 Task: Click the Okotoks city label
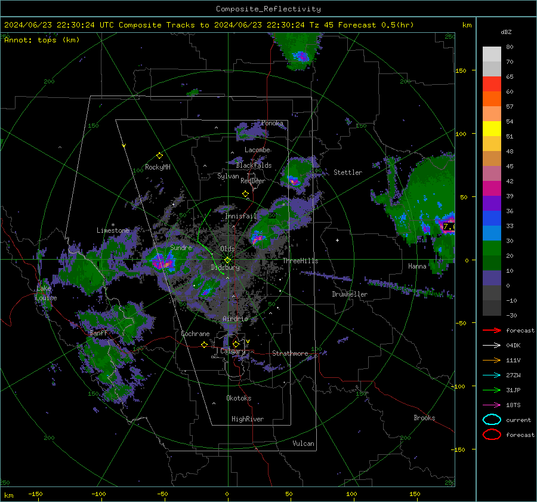click(239, 399)
